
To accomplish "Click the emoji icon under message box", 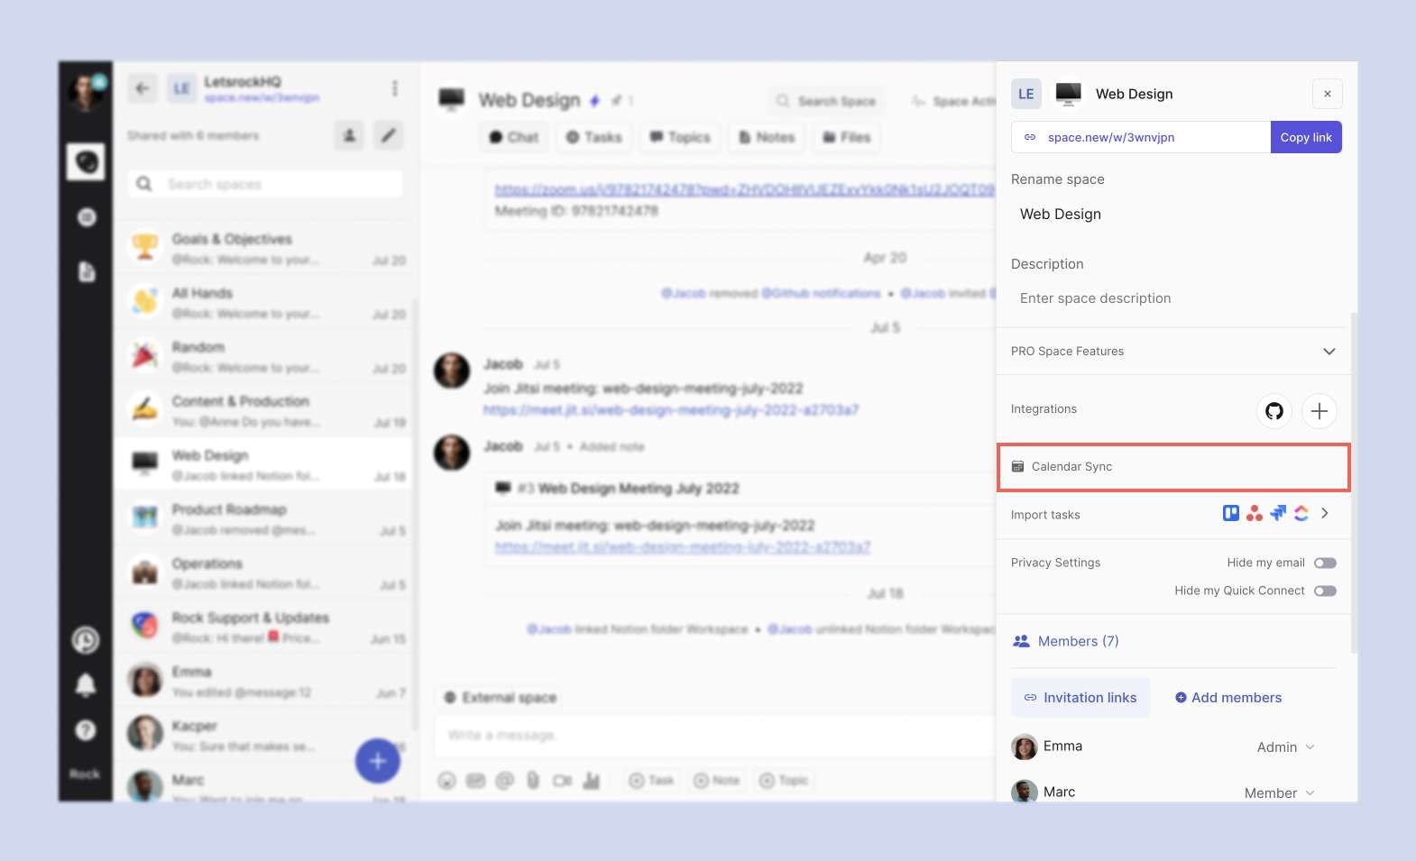I will tap(446, 781).
